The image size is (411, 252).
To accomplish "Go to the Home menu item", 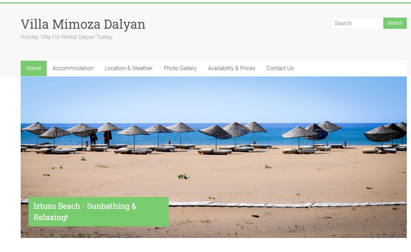I will pyautogui.click(x=34, y=68).
